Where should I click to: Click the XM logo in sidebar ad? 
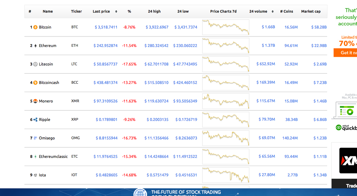[348, 160]
